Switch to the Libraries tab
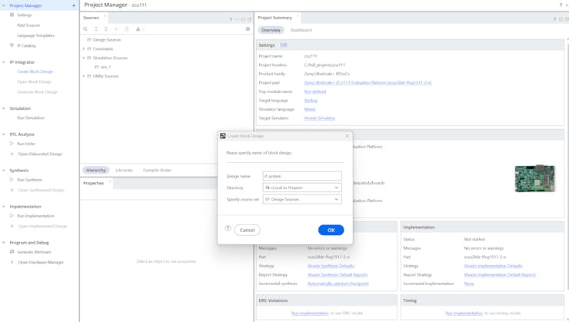This screenshot has width=569, height=322. coord(124,170)
